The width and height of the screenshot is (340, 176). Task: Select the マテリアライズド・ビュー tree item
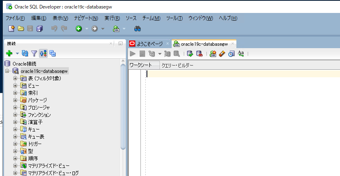pyautogui.click(x=49, y=166)
